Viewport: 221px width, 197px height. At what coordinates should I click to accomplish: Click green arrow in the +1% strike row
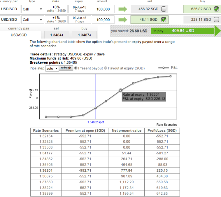pos(123,20)
